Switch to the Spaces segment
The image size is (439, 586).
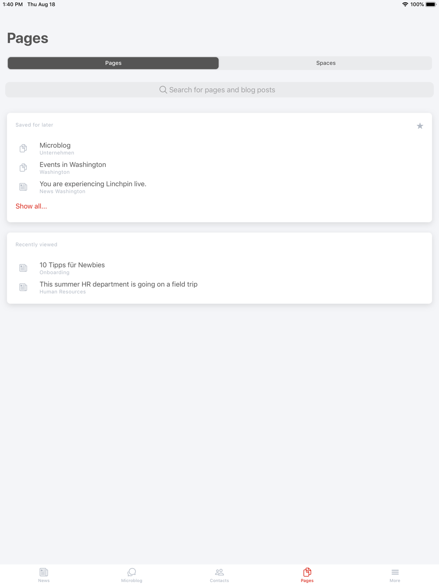tap(326, 63)
